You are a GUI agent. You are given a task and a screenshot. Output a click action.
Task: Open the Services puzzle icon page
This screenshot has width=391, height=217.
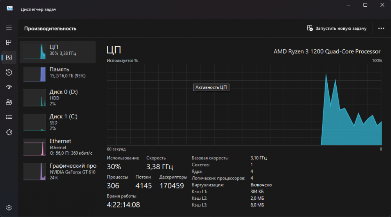pos(9,132)
